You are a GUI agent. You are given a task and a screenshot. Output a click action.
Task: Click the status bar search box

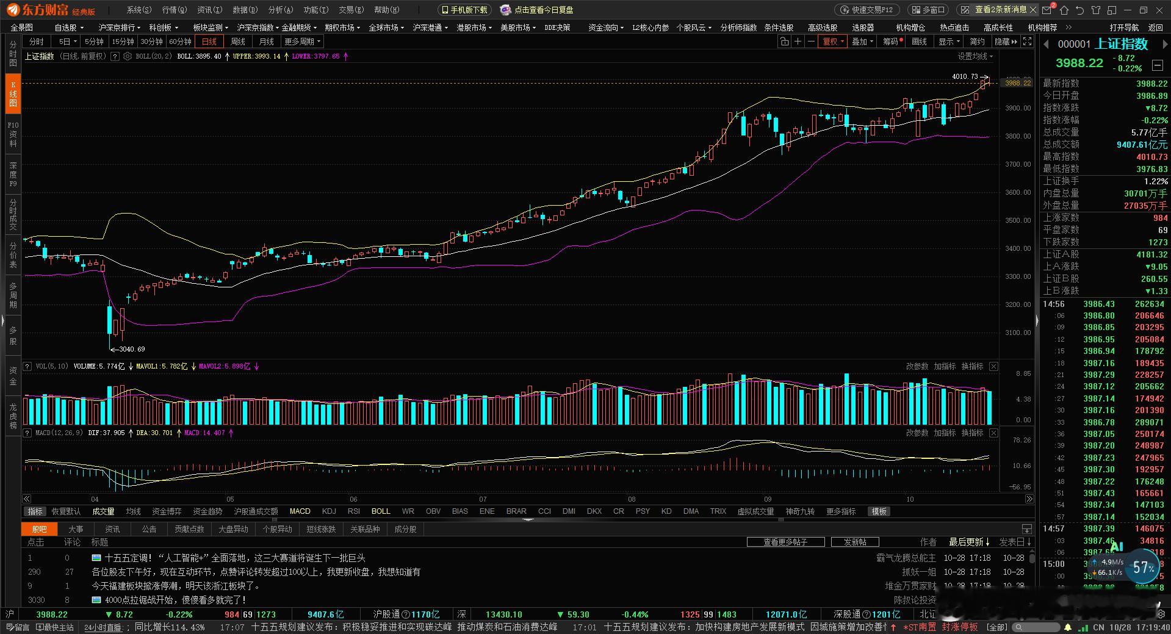1036,627
